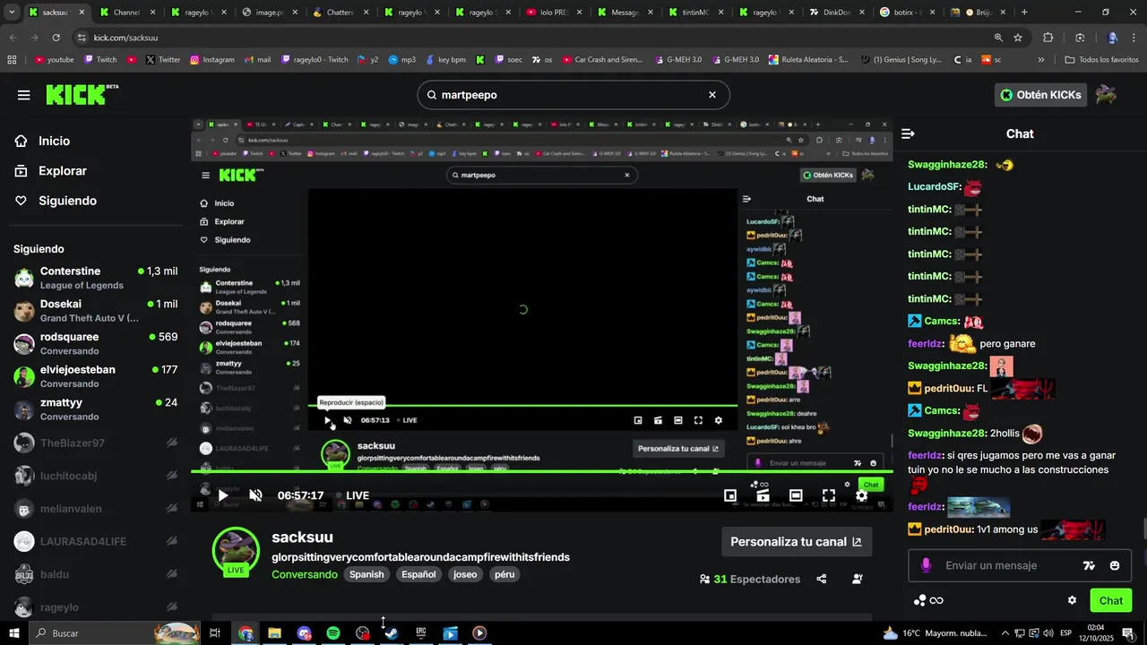Open browser extensions puzzle icon

pos(1048,38)
